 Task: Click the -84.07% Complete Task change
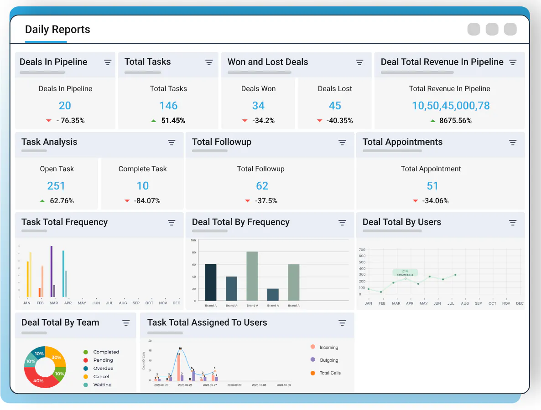point(147,201)
